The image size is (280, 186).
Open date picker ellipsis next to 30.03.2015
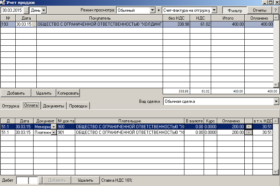pos(26,10)
